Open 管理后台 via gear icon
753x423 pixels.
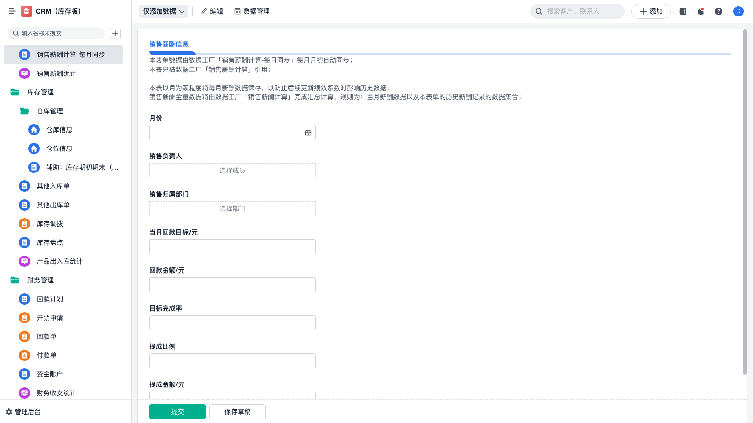click(9, 412)
